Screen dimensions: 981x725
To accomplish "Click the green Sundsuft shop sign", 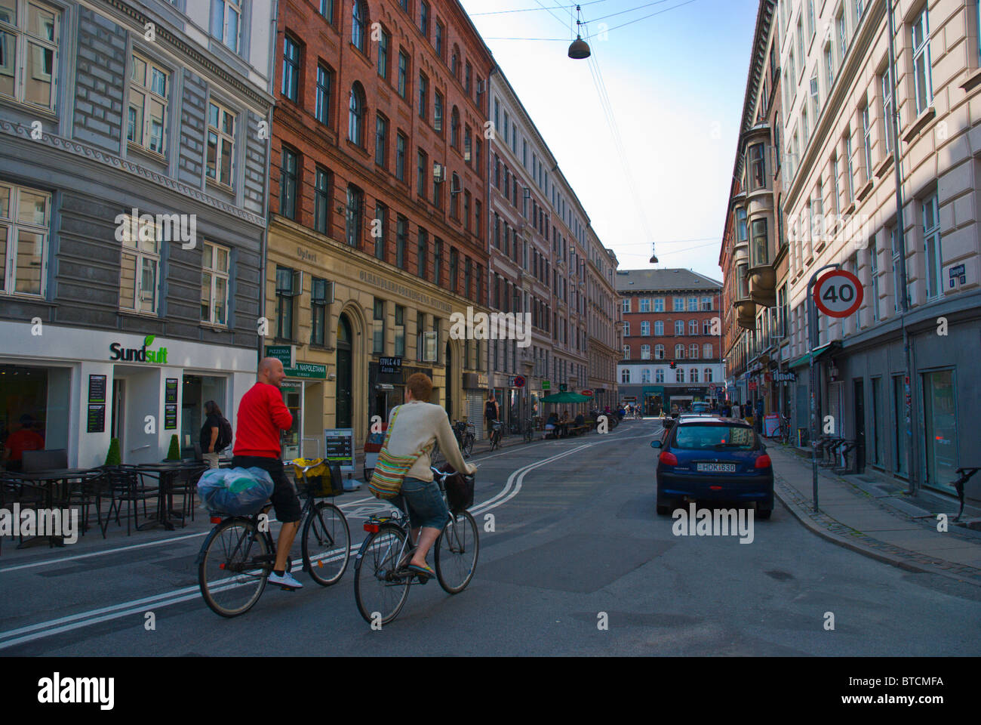I will 138,351.
